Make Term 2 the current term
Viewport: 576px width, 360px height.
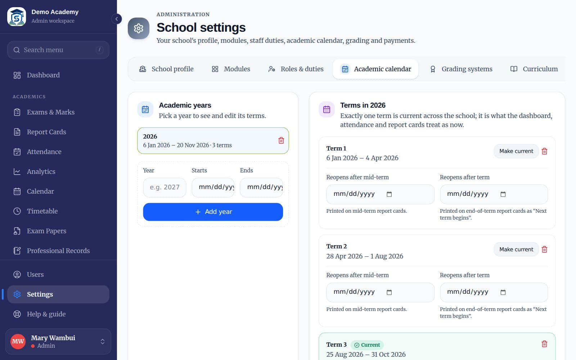click(516, 249)
